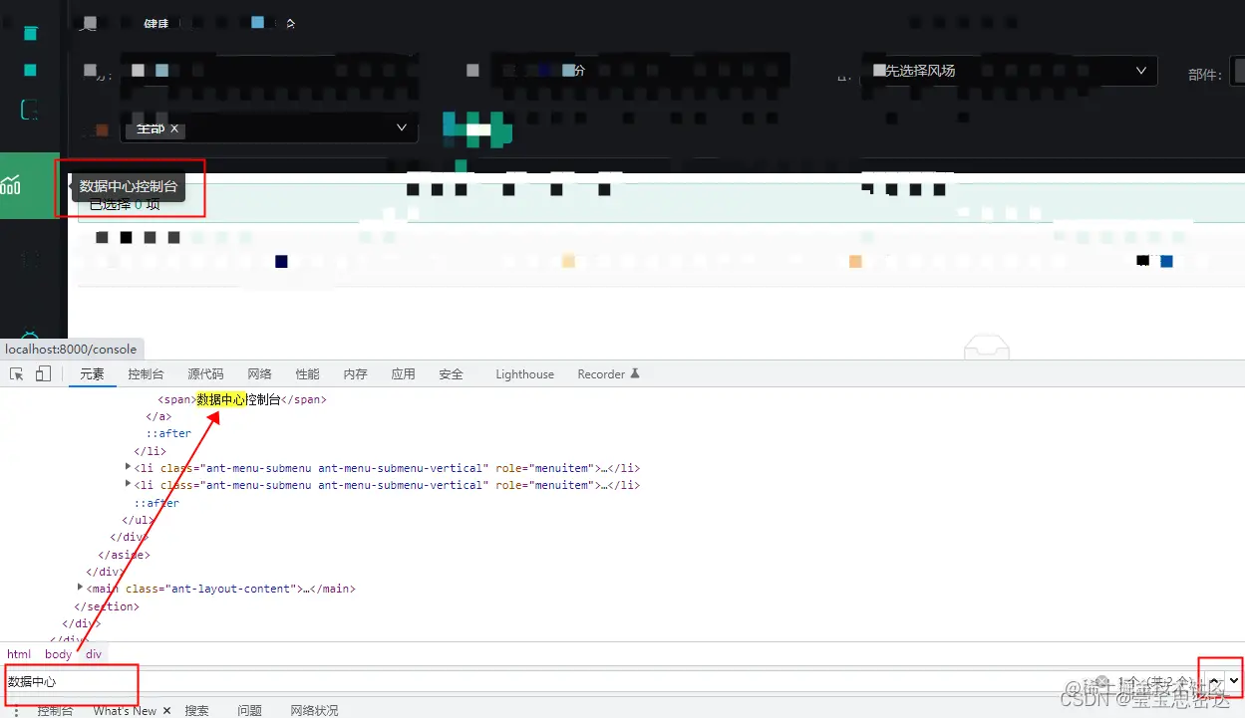1245x718 pixels.
Task: Open the 源代码 (Sources) tab
Action: click(205, 374)
